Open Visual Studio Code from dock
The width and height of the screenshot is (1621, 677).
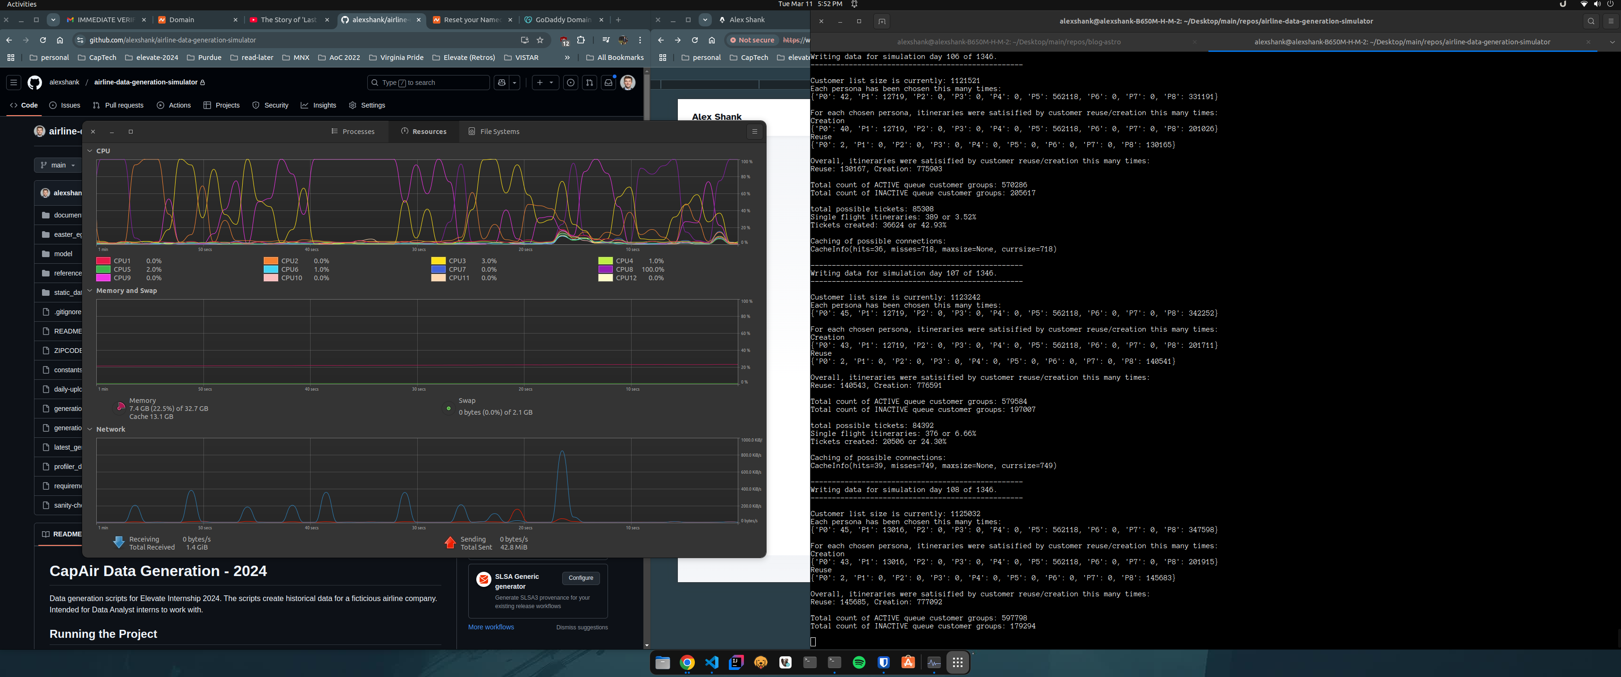[712, 662]
